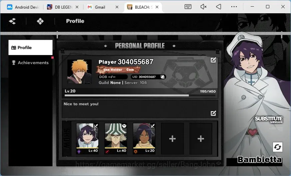Click the in-game back arrows icon

(12, 21)
